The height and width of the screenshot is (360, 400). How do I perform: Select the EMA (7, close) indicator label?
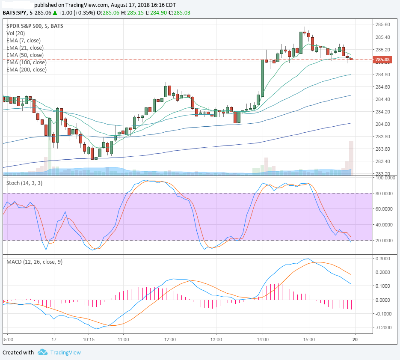(24, 41)
